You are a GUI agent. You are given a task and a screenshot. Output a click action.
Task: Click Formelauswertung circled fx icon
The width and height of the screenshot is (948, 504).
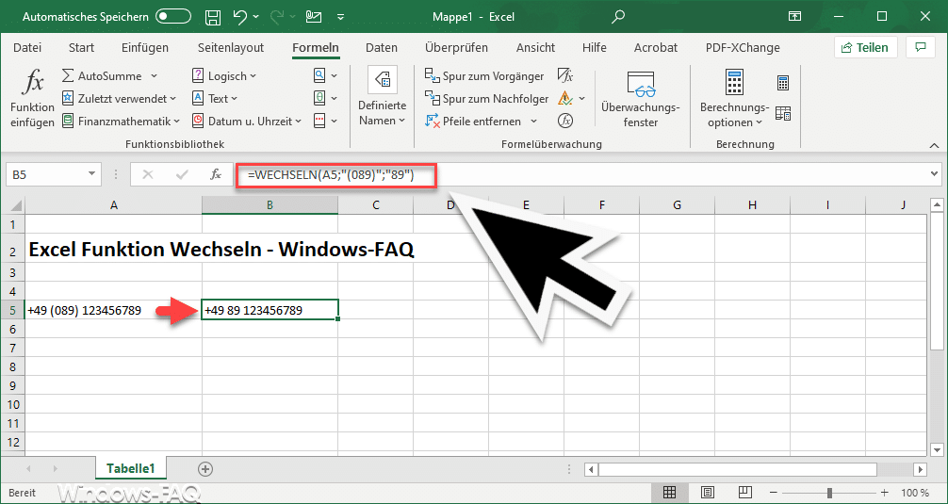click(x=565, y=121)
